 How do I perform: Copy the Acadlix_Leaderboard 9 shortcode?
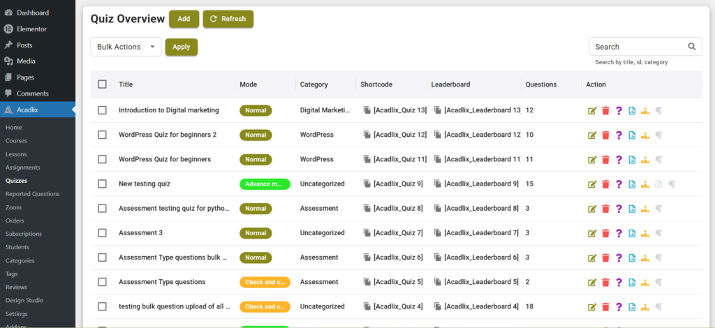coord(438,184)
